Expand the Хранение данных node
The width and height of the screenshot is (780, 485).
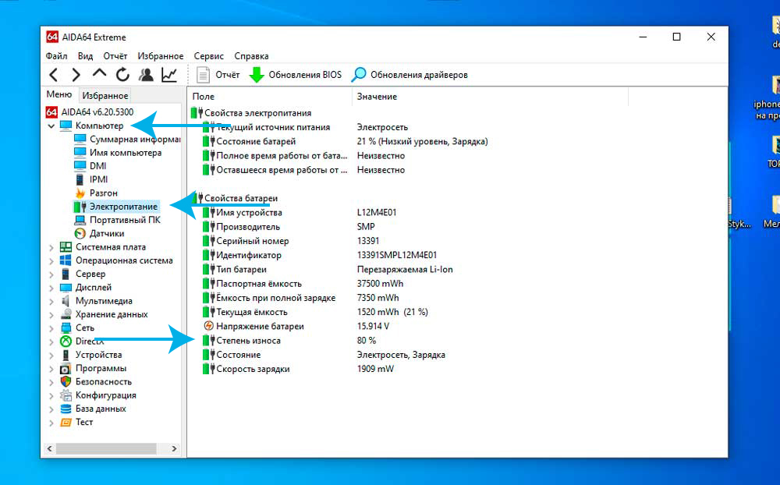point(51,314)
